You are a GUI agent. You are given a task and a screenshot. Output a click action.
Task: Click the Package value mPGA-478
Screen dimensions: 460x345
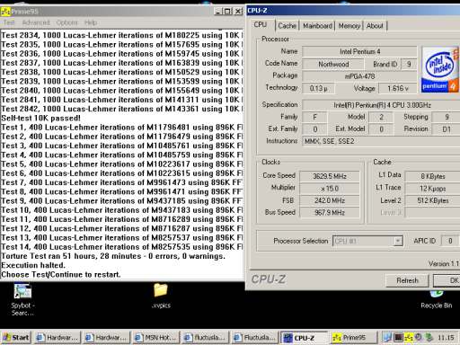(359, 76)
